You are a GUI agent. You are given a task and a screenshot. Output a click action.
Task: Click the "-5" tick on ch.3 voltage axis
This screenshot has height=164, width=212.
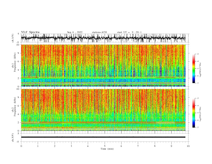[18, 142]
